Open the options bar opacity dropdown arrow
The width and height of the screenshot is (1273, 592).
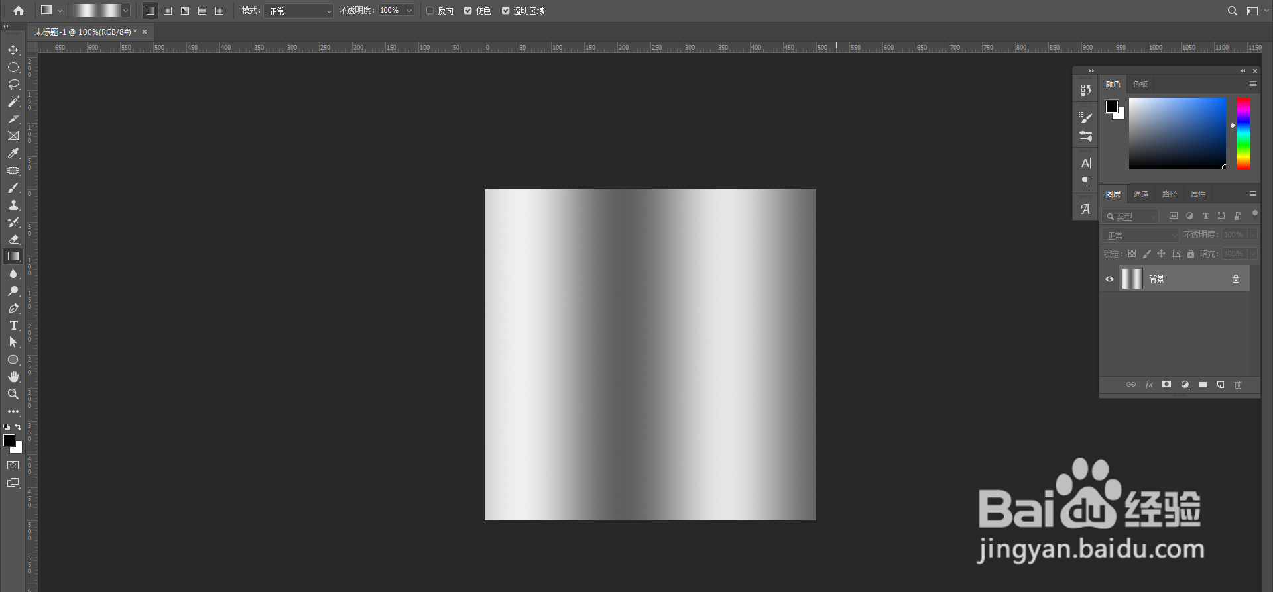[x=409, y=11]
